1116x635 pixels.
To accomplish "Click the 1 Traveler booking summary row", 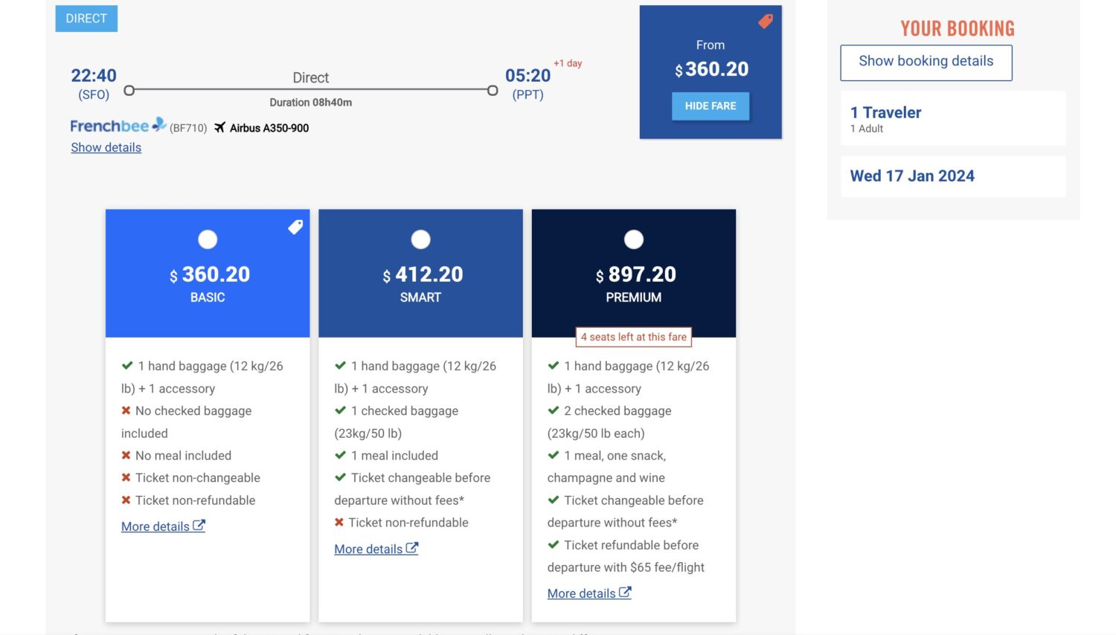I will 952,119.
